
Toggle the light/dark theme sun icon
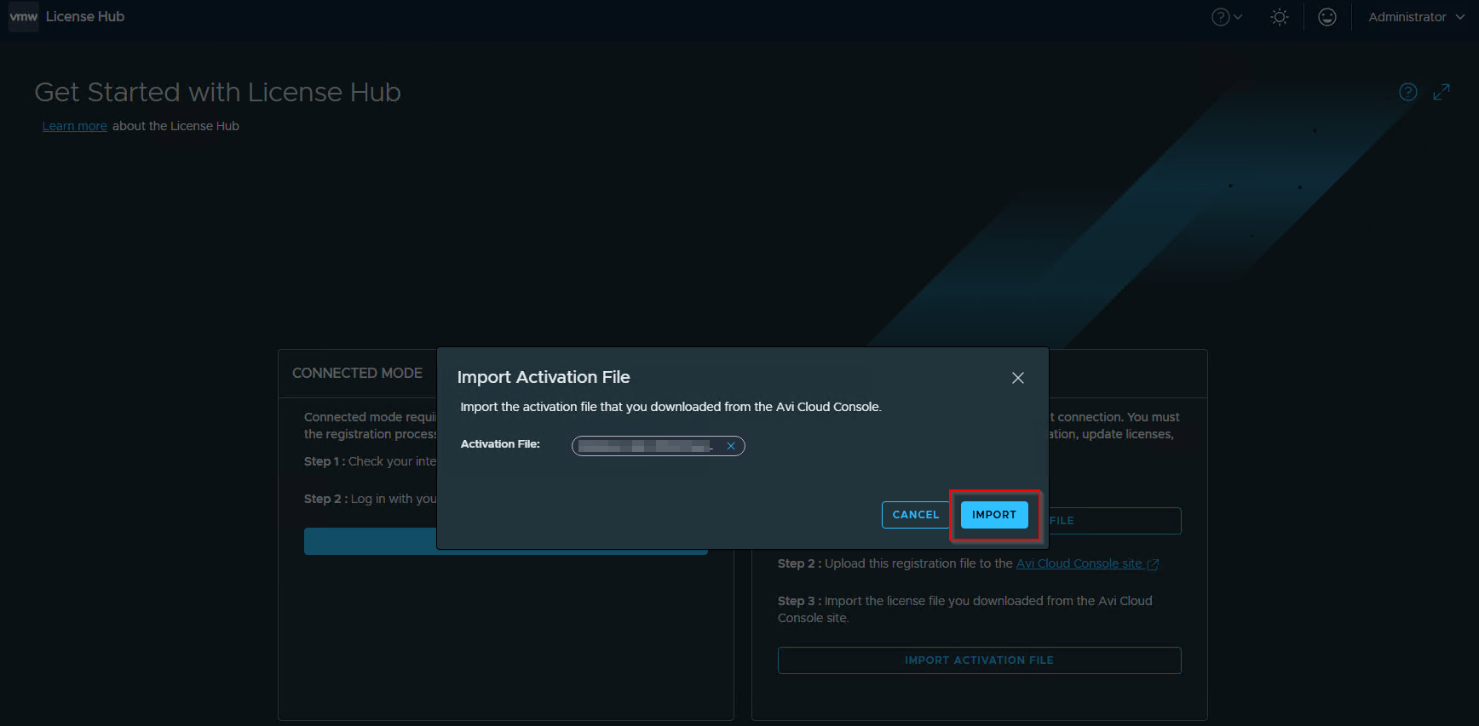1280,17
